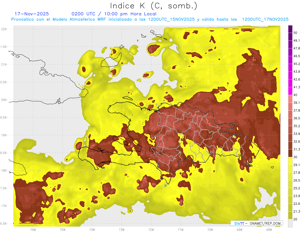Viewport: 302px width, 233px height.
Task: Click the '76W' longitude label
Action: [33, 230]
